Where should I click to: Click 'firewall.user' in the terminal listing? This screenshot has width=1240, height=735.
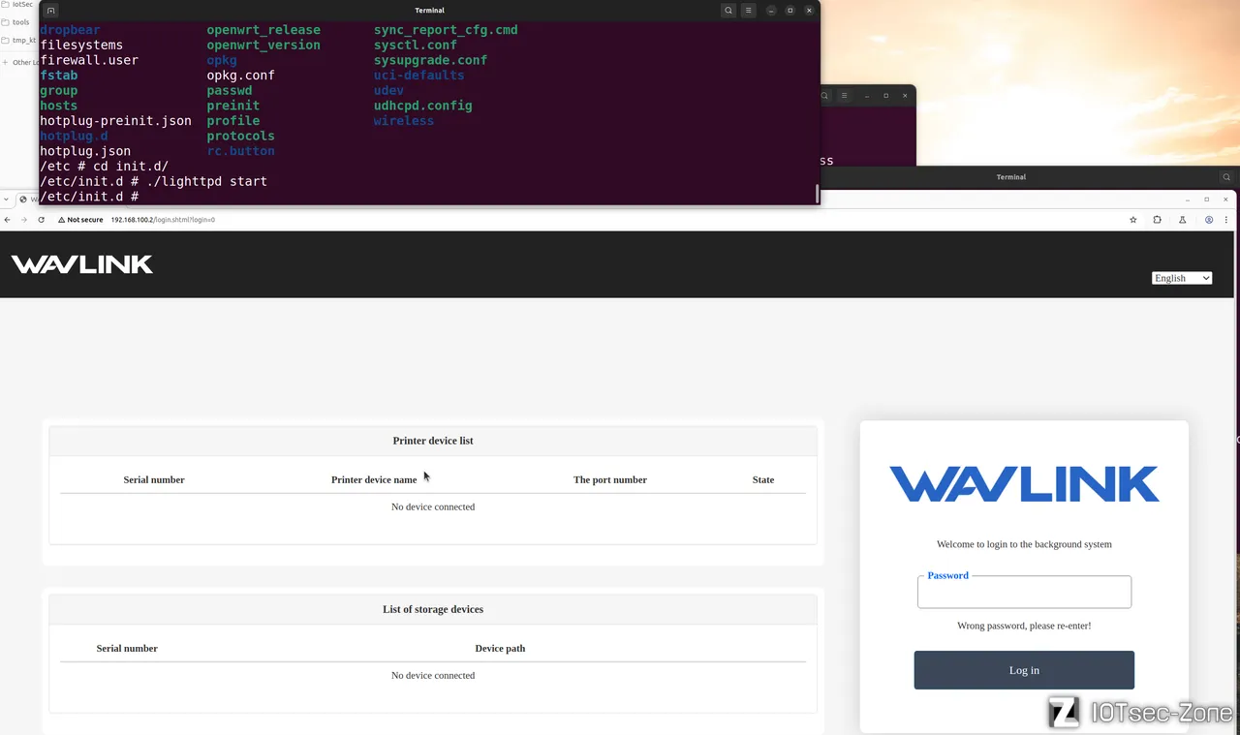(89, 60)
